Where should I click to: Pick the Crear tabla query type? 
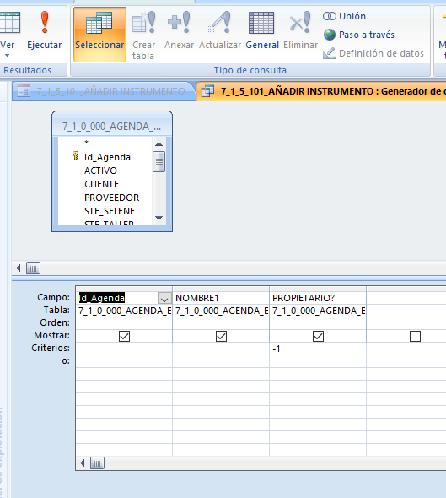click(x=143, y=35)
